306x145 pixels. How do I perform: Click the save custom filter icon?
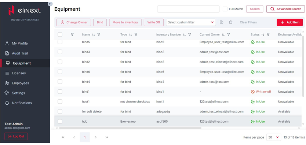222,22
